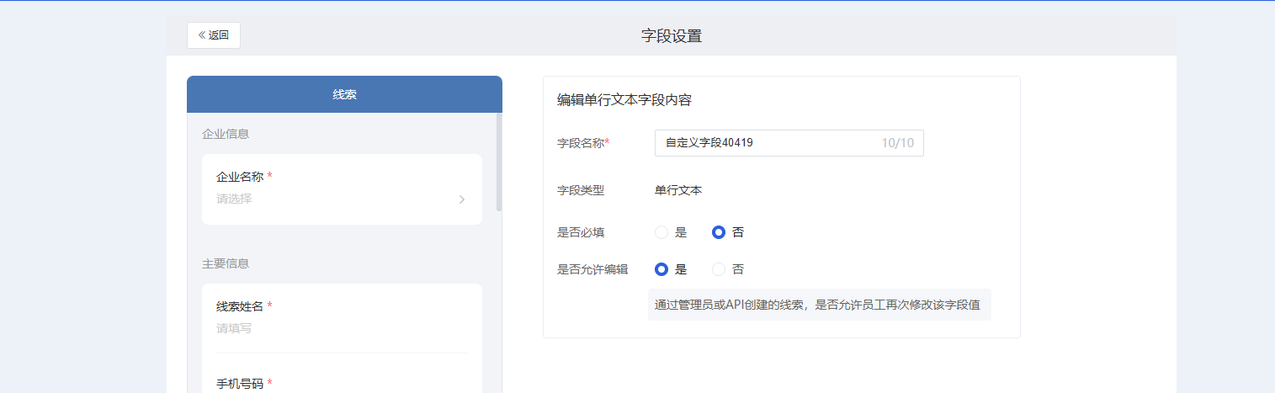
Task: Edit the 字段名称 input box
Action: point(789,143)
